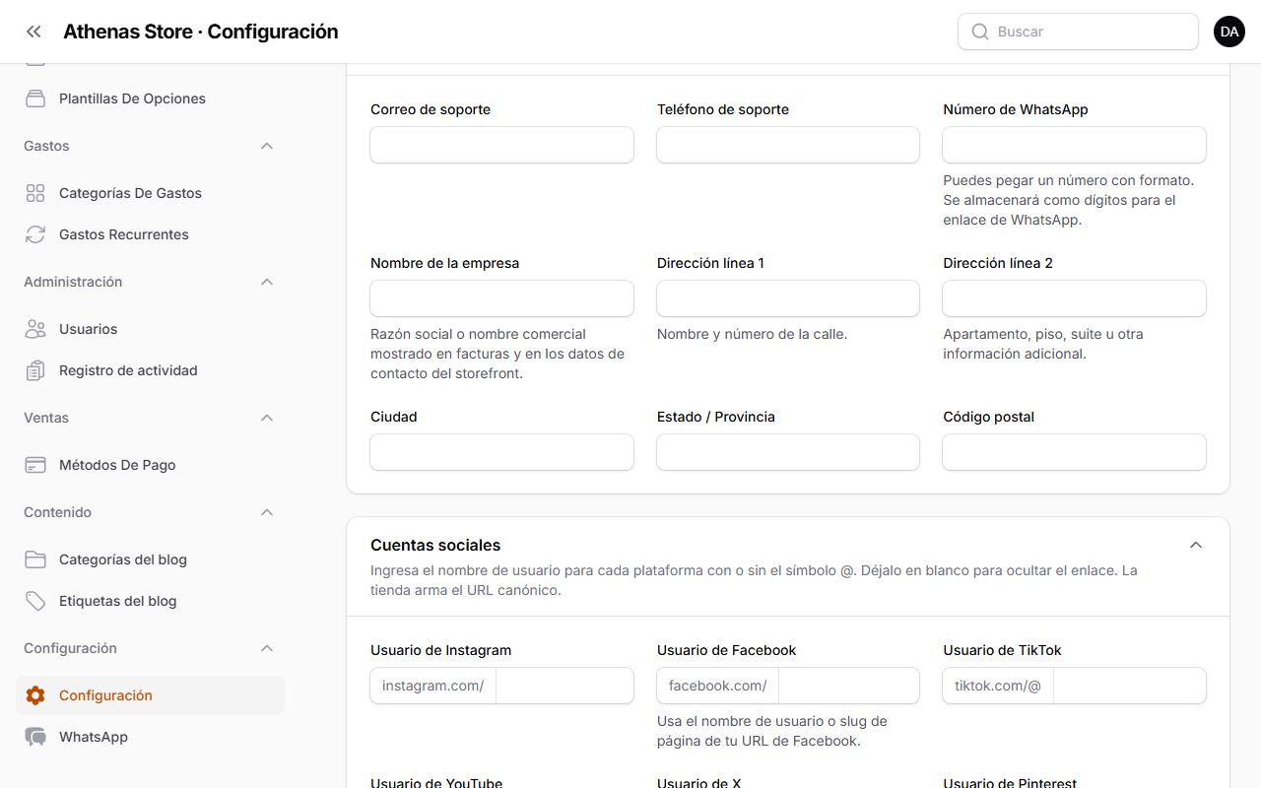Click the Estado / Provincia field
This screenshot has width=1261, height=788.
(x=788, y=452)
